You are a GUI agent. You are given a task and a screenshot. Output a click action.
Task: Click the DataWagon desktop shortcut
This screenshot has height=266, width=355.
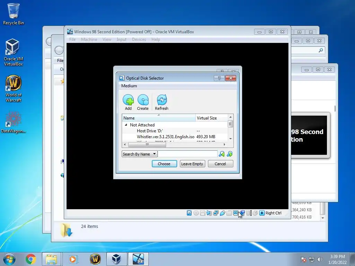coord(14,122)
